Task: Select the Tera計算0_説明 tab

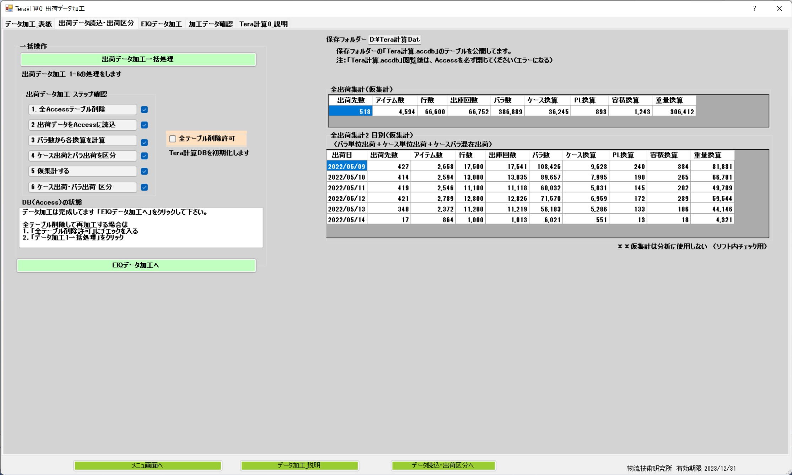Action: pos(263,24)
